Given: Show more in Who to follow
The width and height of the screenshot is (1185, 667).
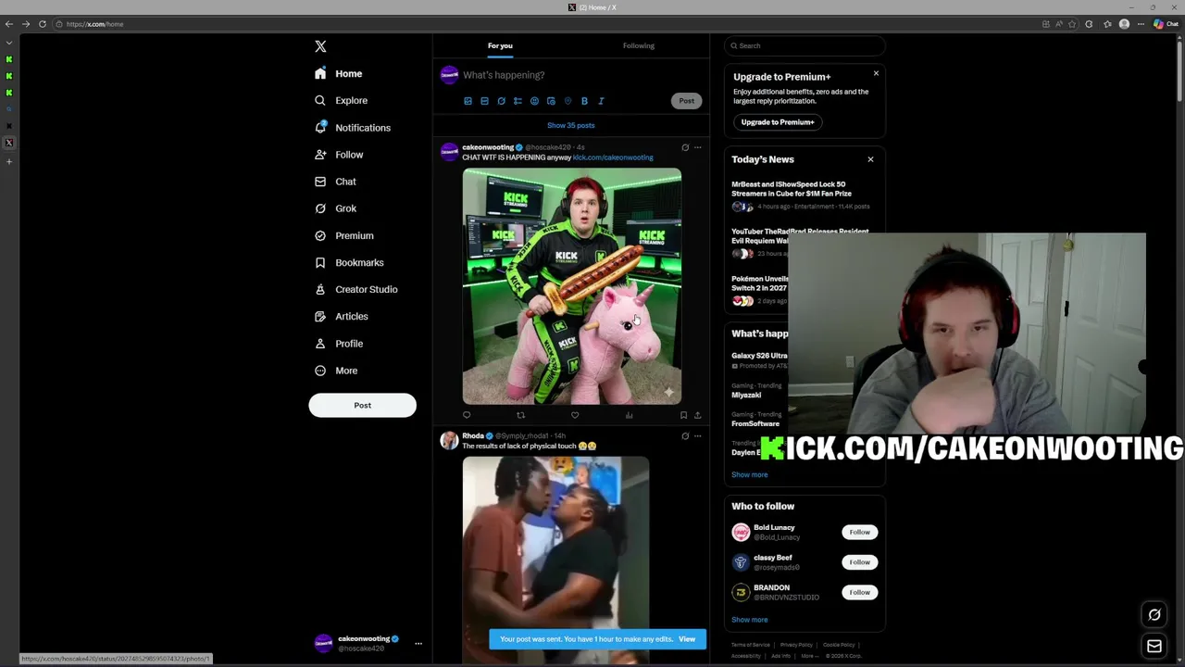Looking at the screenshot, I should [749, 620].
